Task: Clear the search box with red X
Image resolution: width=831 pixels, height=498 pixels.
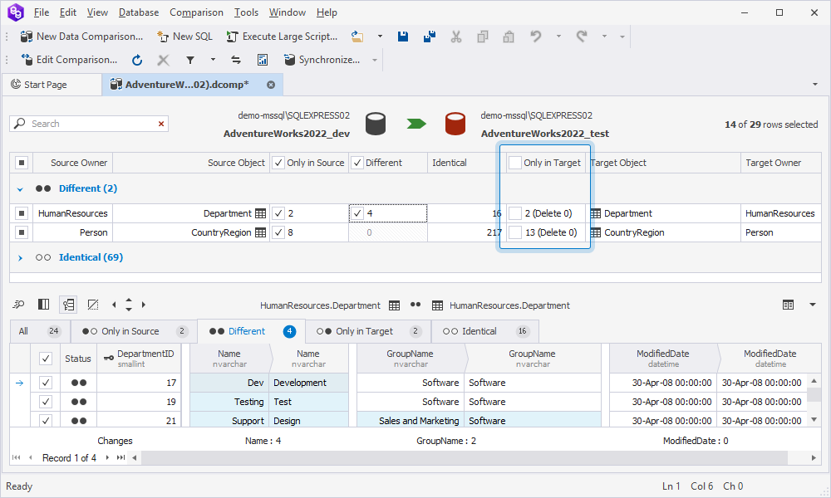Action: point(161,124)
